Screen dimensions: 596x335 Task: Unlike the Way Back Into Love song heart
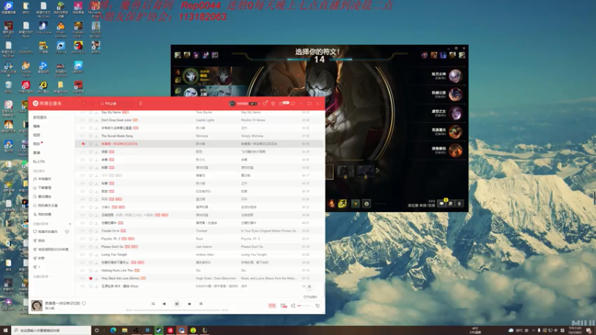[90, 278]
